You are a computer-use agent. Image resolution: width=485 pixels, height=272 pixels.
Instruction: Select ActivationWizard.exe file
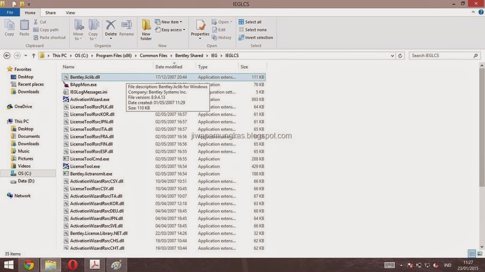click(x=90, y=99)
